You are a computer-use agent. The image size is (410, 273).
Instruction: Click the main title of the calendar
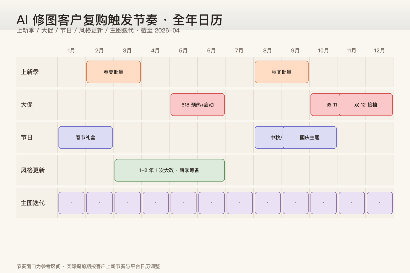[x=119, y=19]
